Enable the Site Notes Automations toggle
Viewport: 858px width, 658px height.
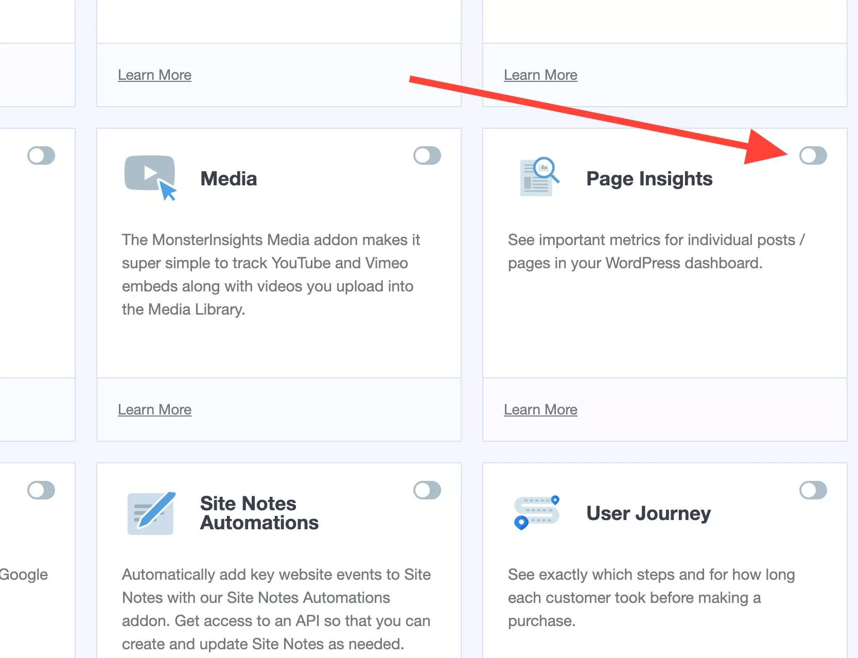coord(427,490)
